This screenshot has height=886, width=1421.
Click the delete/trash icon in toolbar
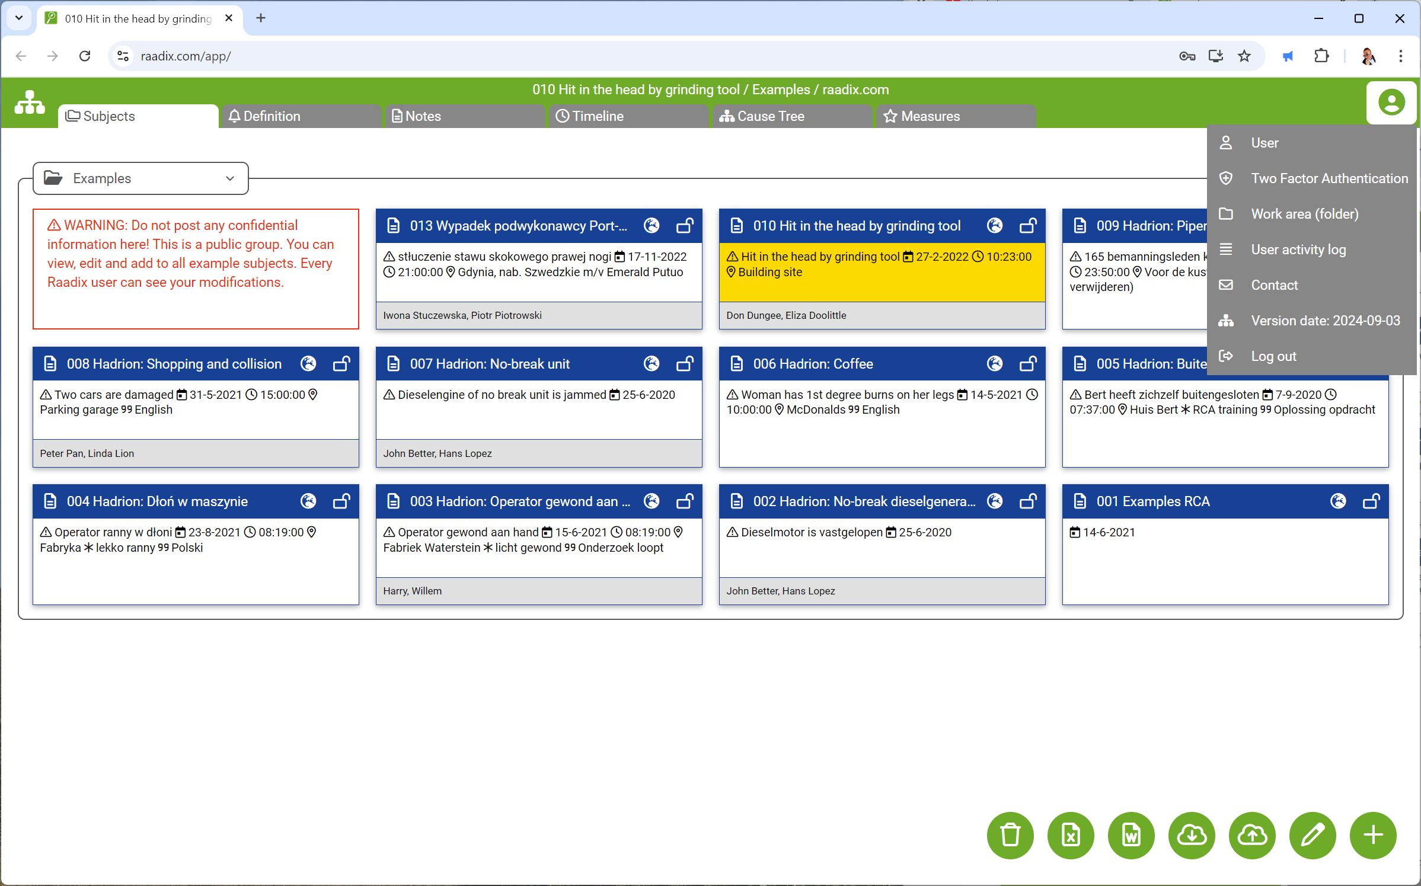point(1011,835)
